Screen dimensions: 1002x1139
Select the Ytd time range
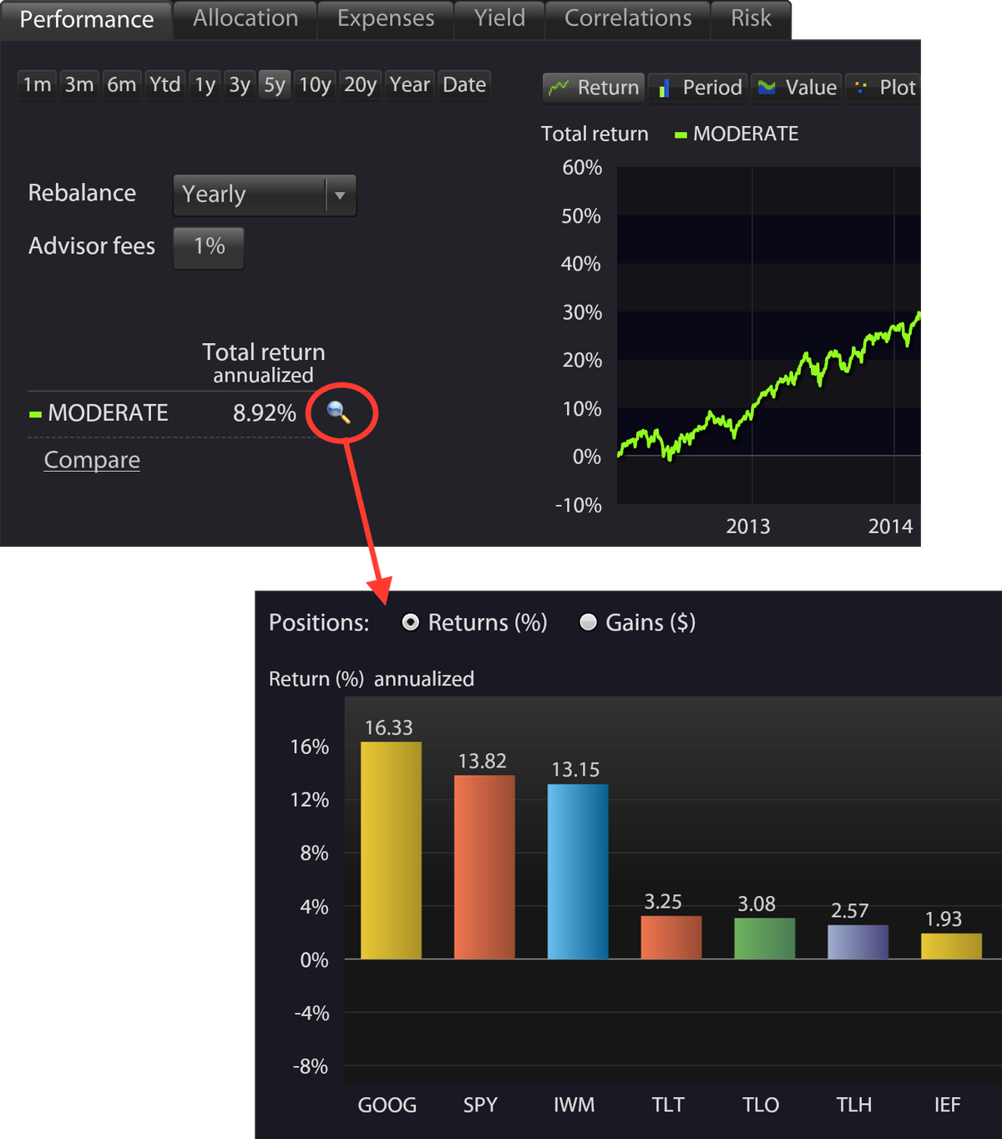[165, 85]
